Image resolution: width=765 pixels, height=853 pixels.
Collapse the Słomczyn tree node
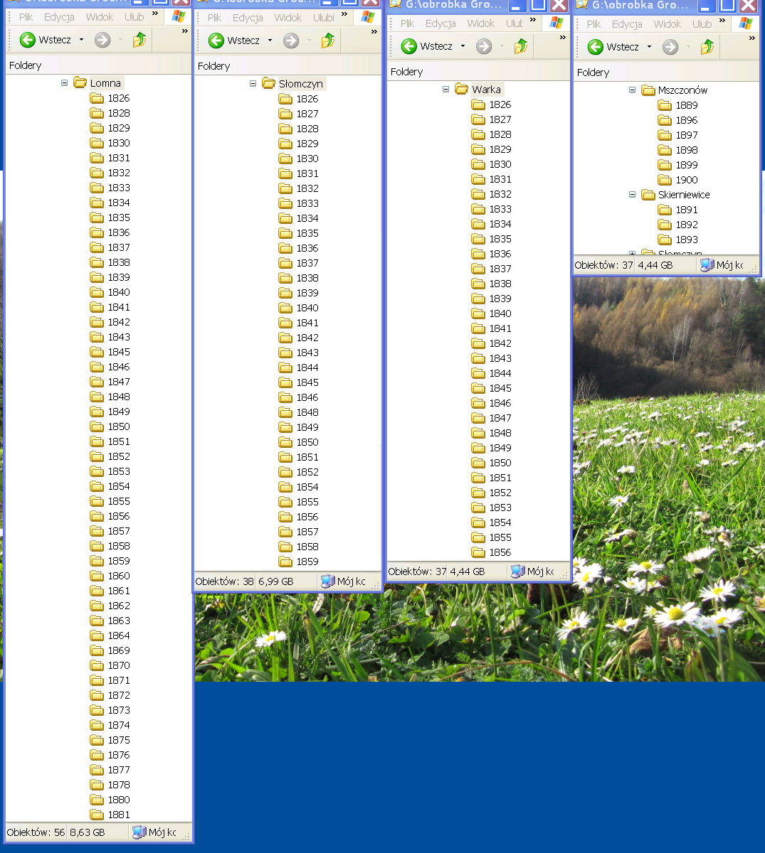253,84
